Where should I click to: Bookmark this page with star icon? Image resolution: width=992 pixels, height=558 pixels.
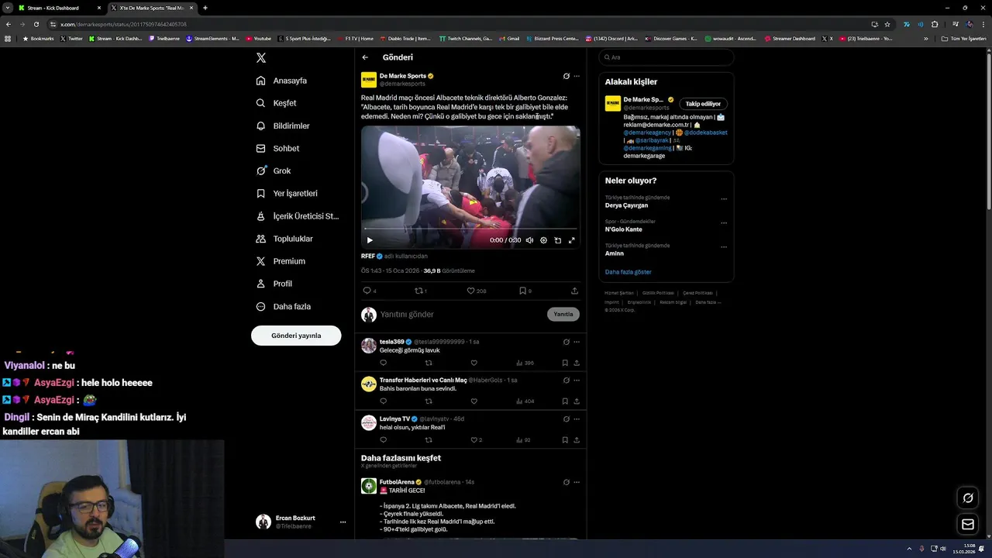[x=887, y=24]
